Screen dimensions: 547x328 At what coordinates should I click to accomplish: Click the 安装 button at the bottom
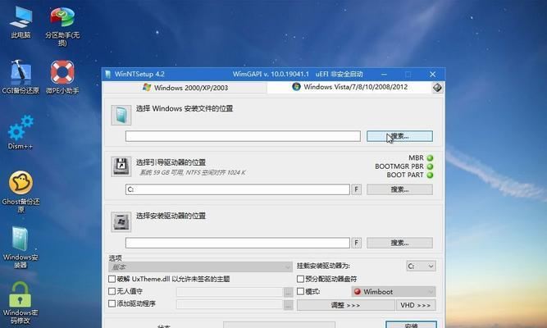(412, 325)
